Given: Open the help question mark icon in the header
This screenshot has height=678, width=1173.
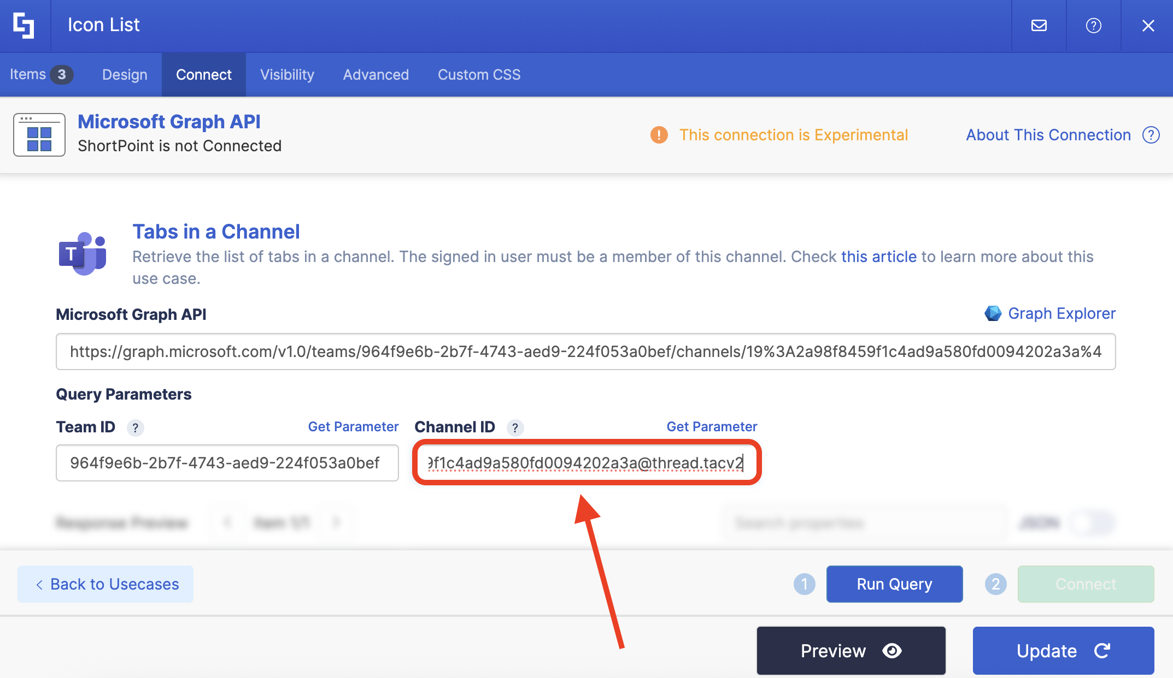Looking at the screenshot, I should [1093, 25].
